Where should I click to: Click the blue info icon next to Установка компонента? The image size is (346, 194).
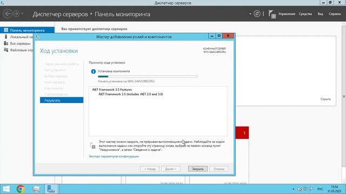click(x=94, y=71)
